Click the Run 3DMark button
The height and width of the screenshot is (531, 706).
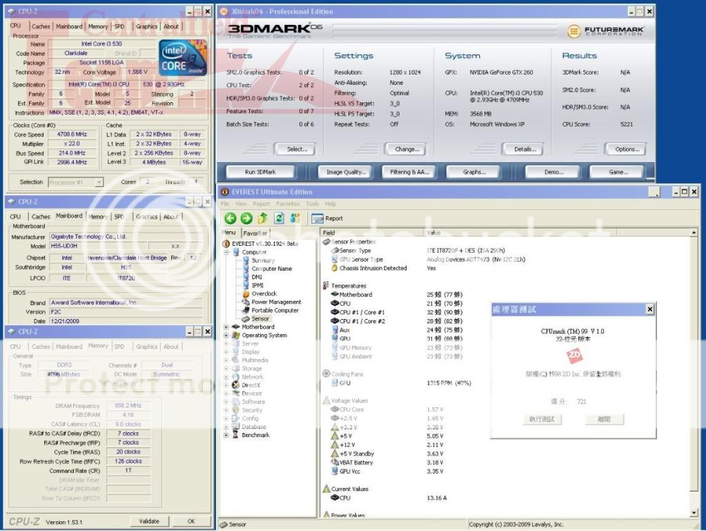coord(259,172)
